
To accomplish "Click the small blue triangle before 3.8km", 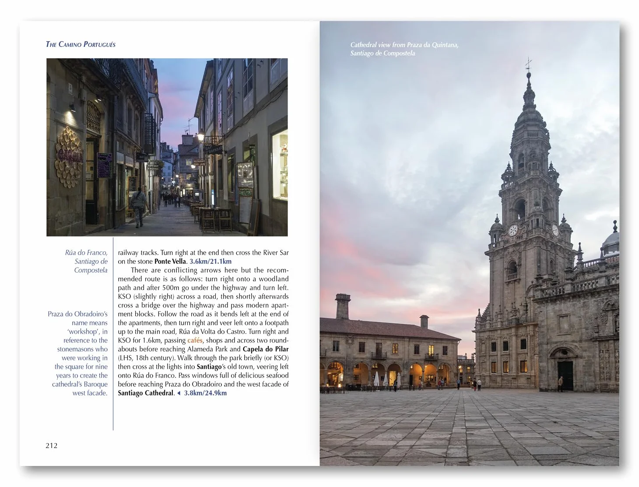I will coord(179,393).
